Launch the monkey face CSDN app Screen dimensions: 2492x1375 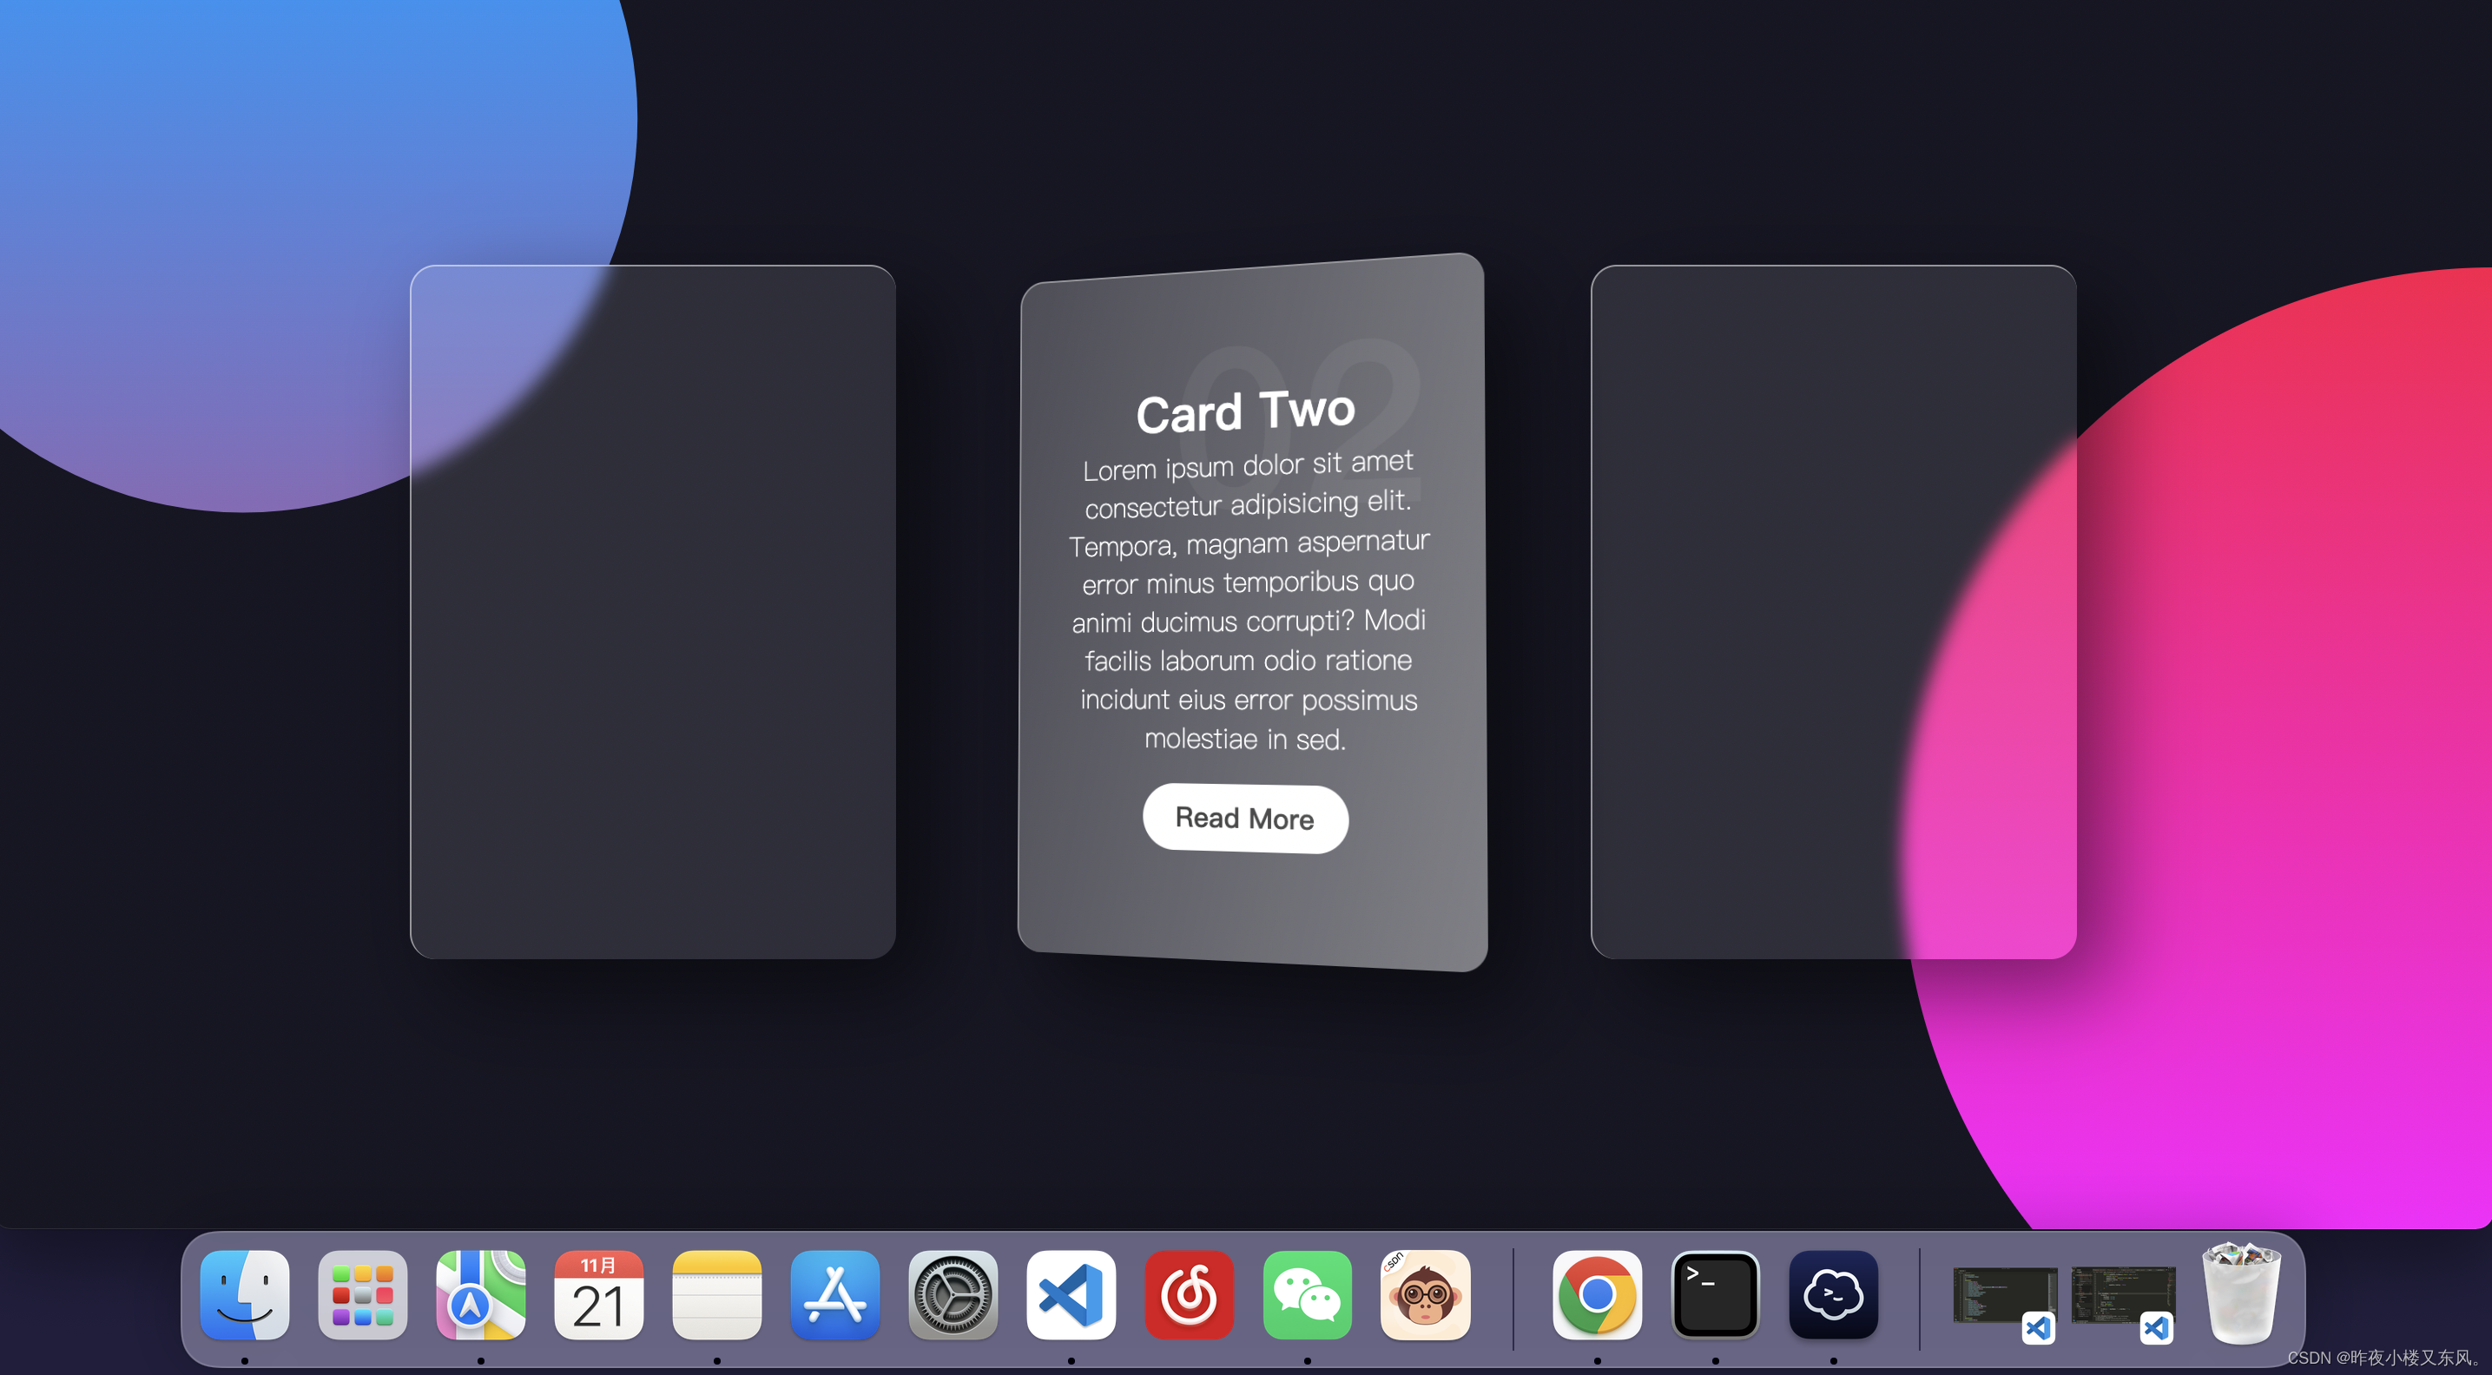coord(1425,1295)
